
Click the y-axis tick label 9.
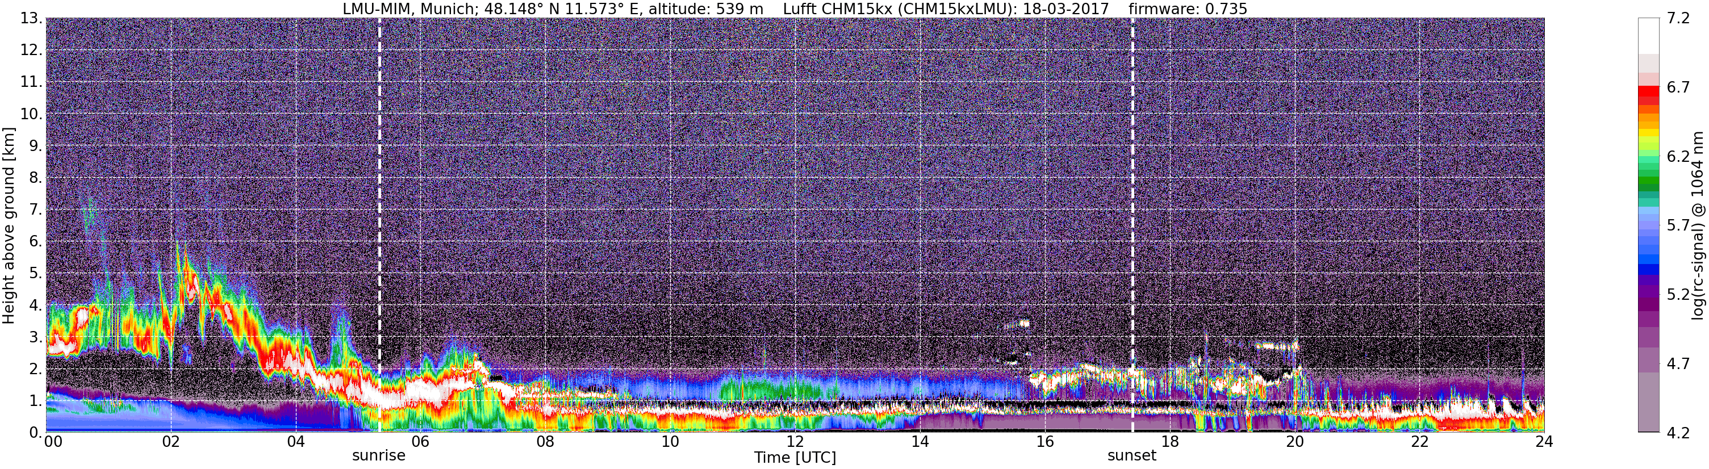[x=35, y=146]
